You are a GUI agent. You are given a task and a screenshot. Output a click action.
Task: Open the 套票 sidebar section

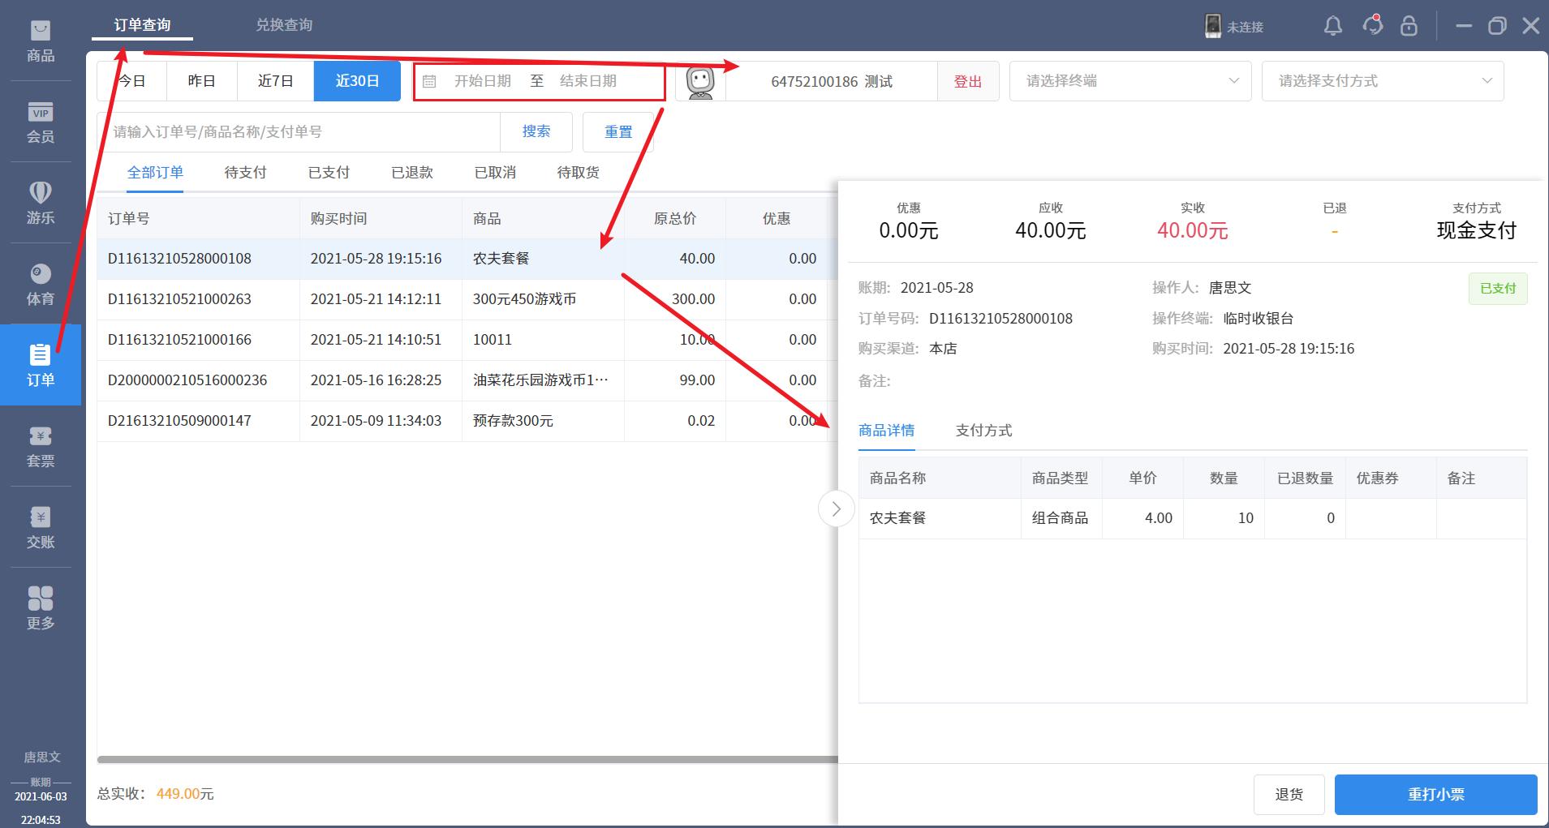pos(41,447)
